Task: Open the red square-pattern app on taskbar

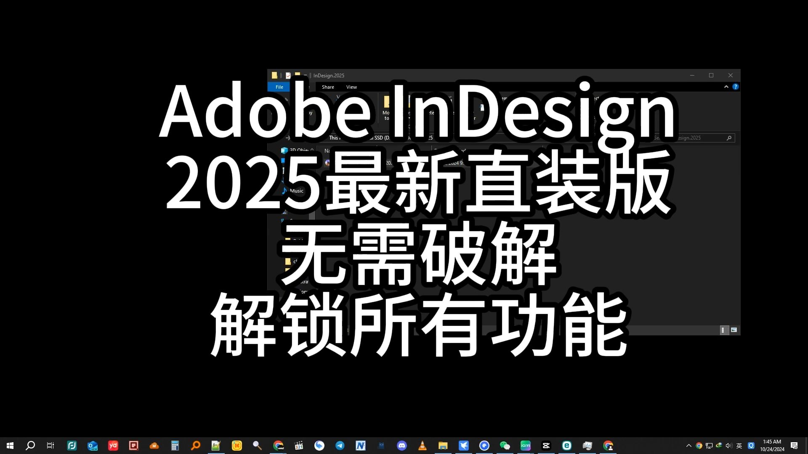Action: [x=134, y=446]
